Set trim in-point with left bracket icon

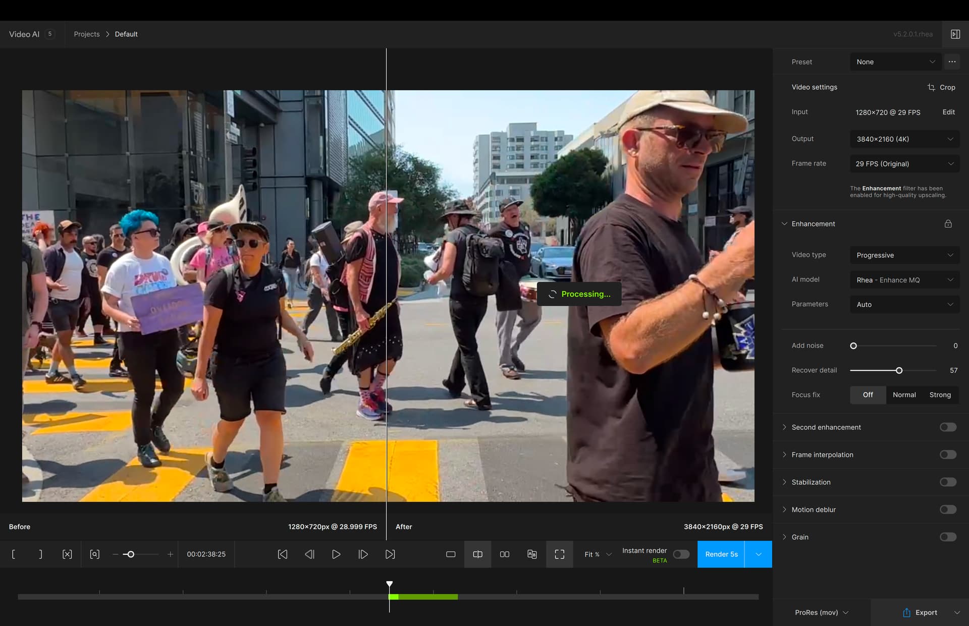pyautogui.click(x=13, y=554)
